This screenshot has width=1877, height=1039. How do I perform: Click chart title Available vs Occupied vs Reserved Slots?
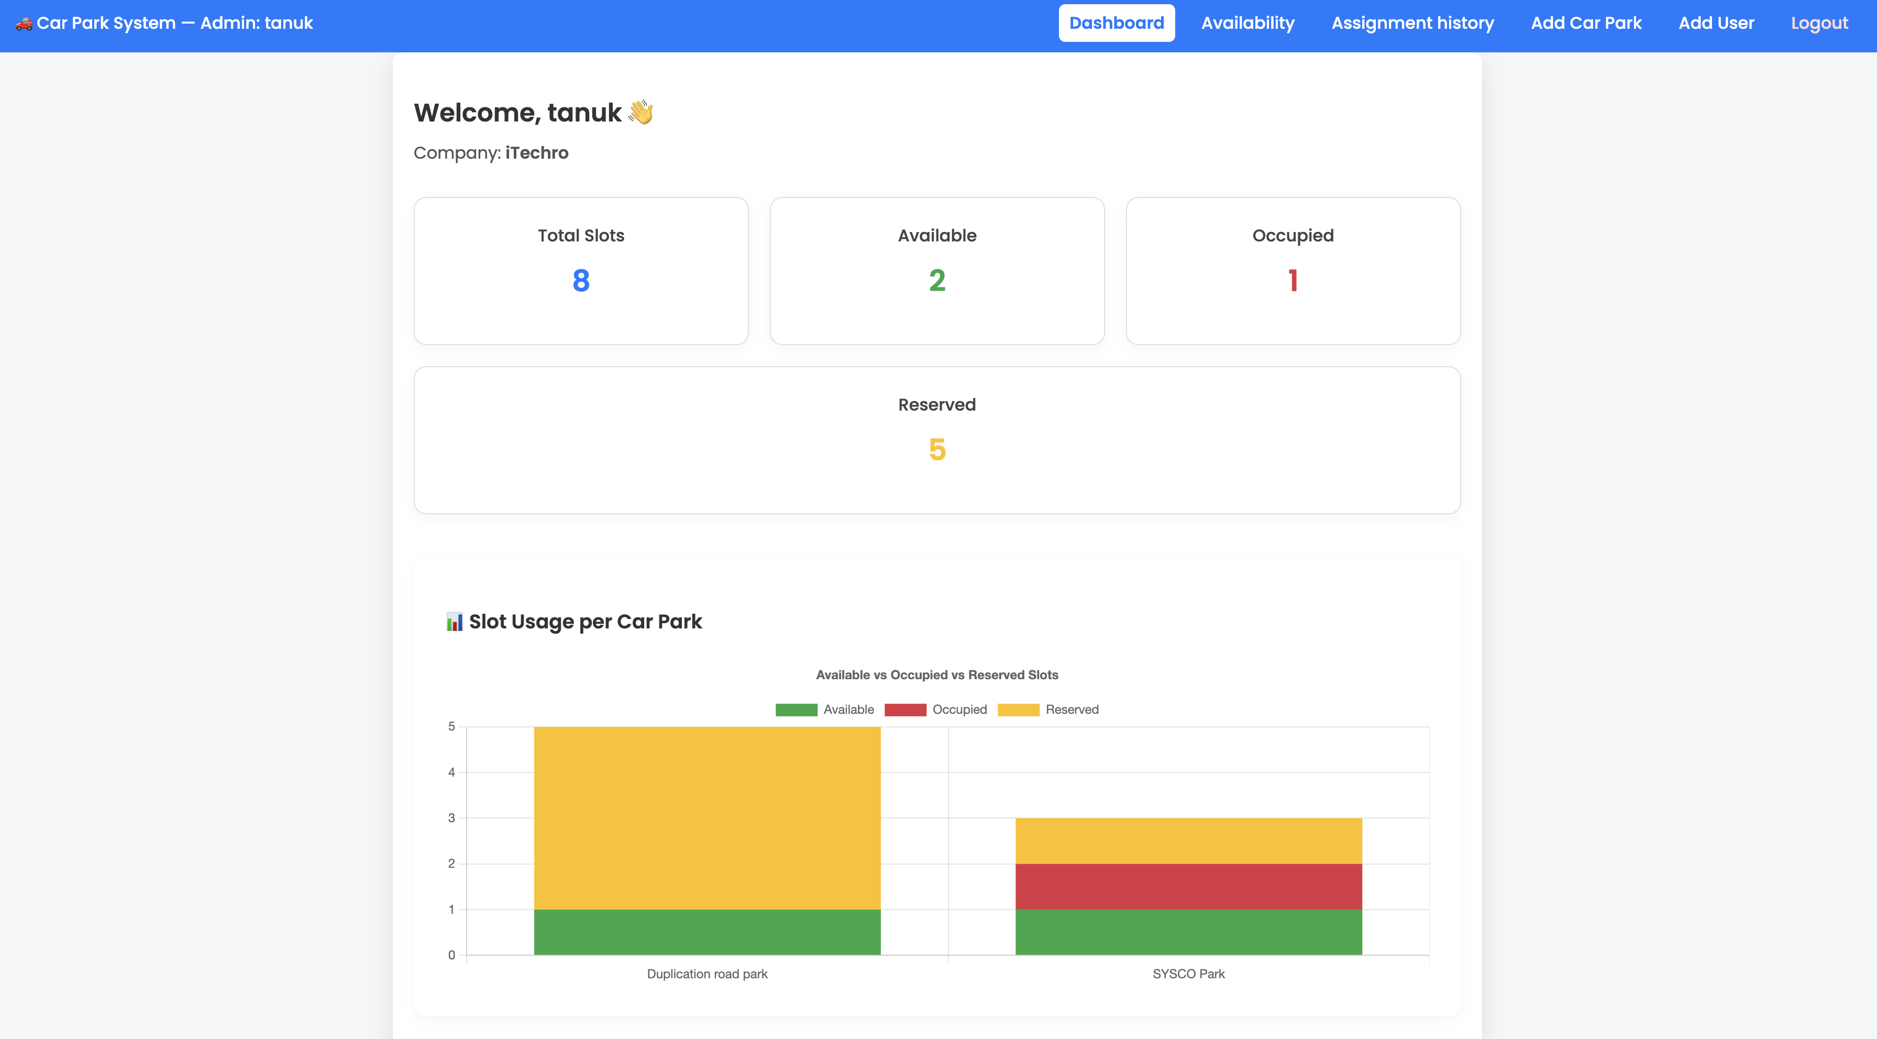tap(937, 675)
